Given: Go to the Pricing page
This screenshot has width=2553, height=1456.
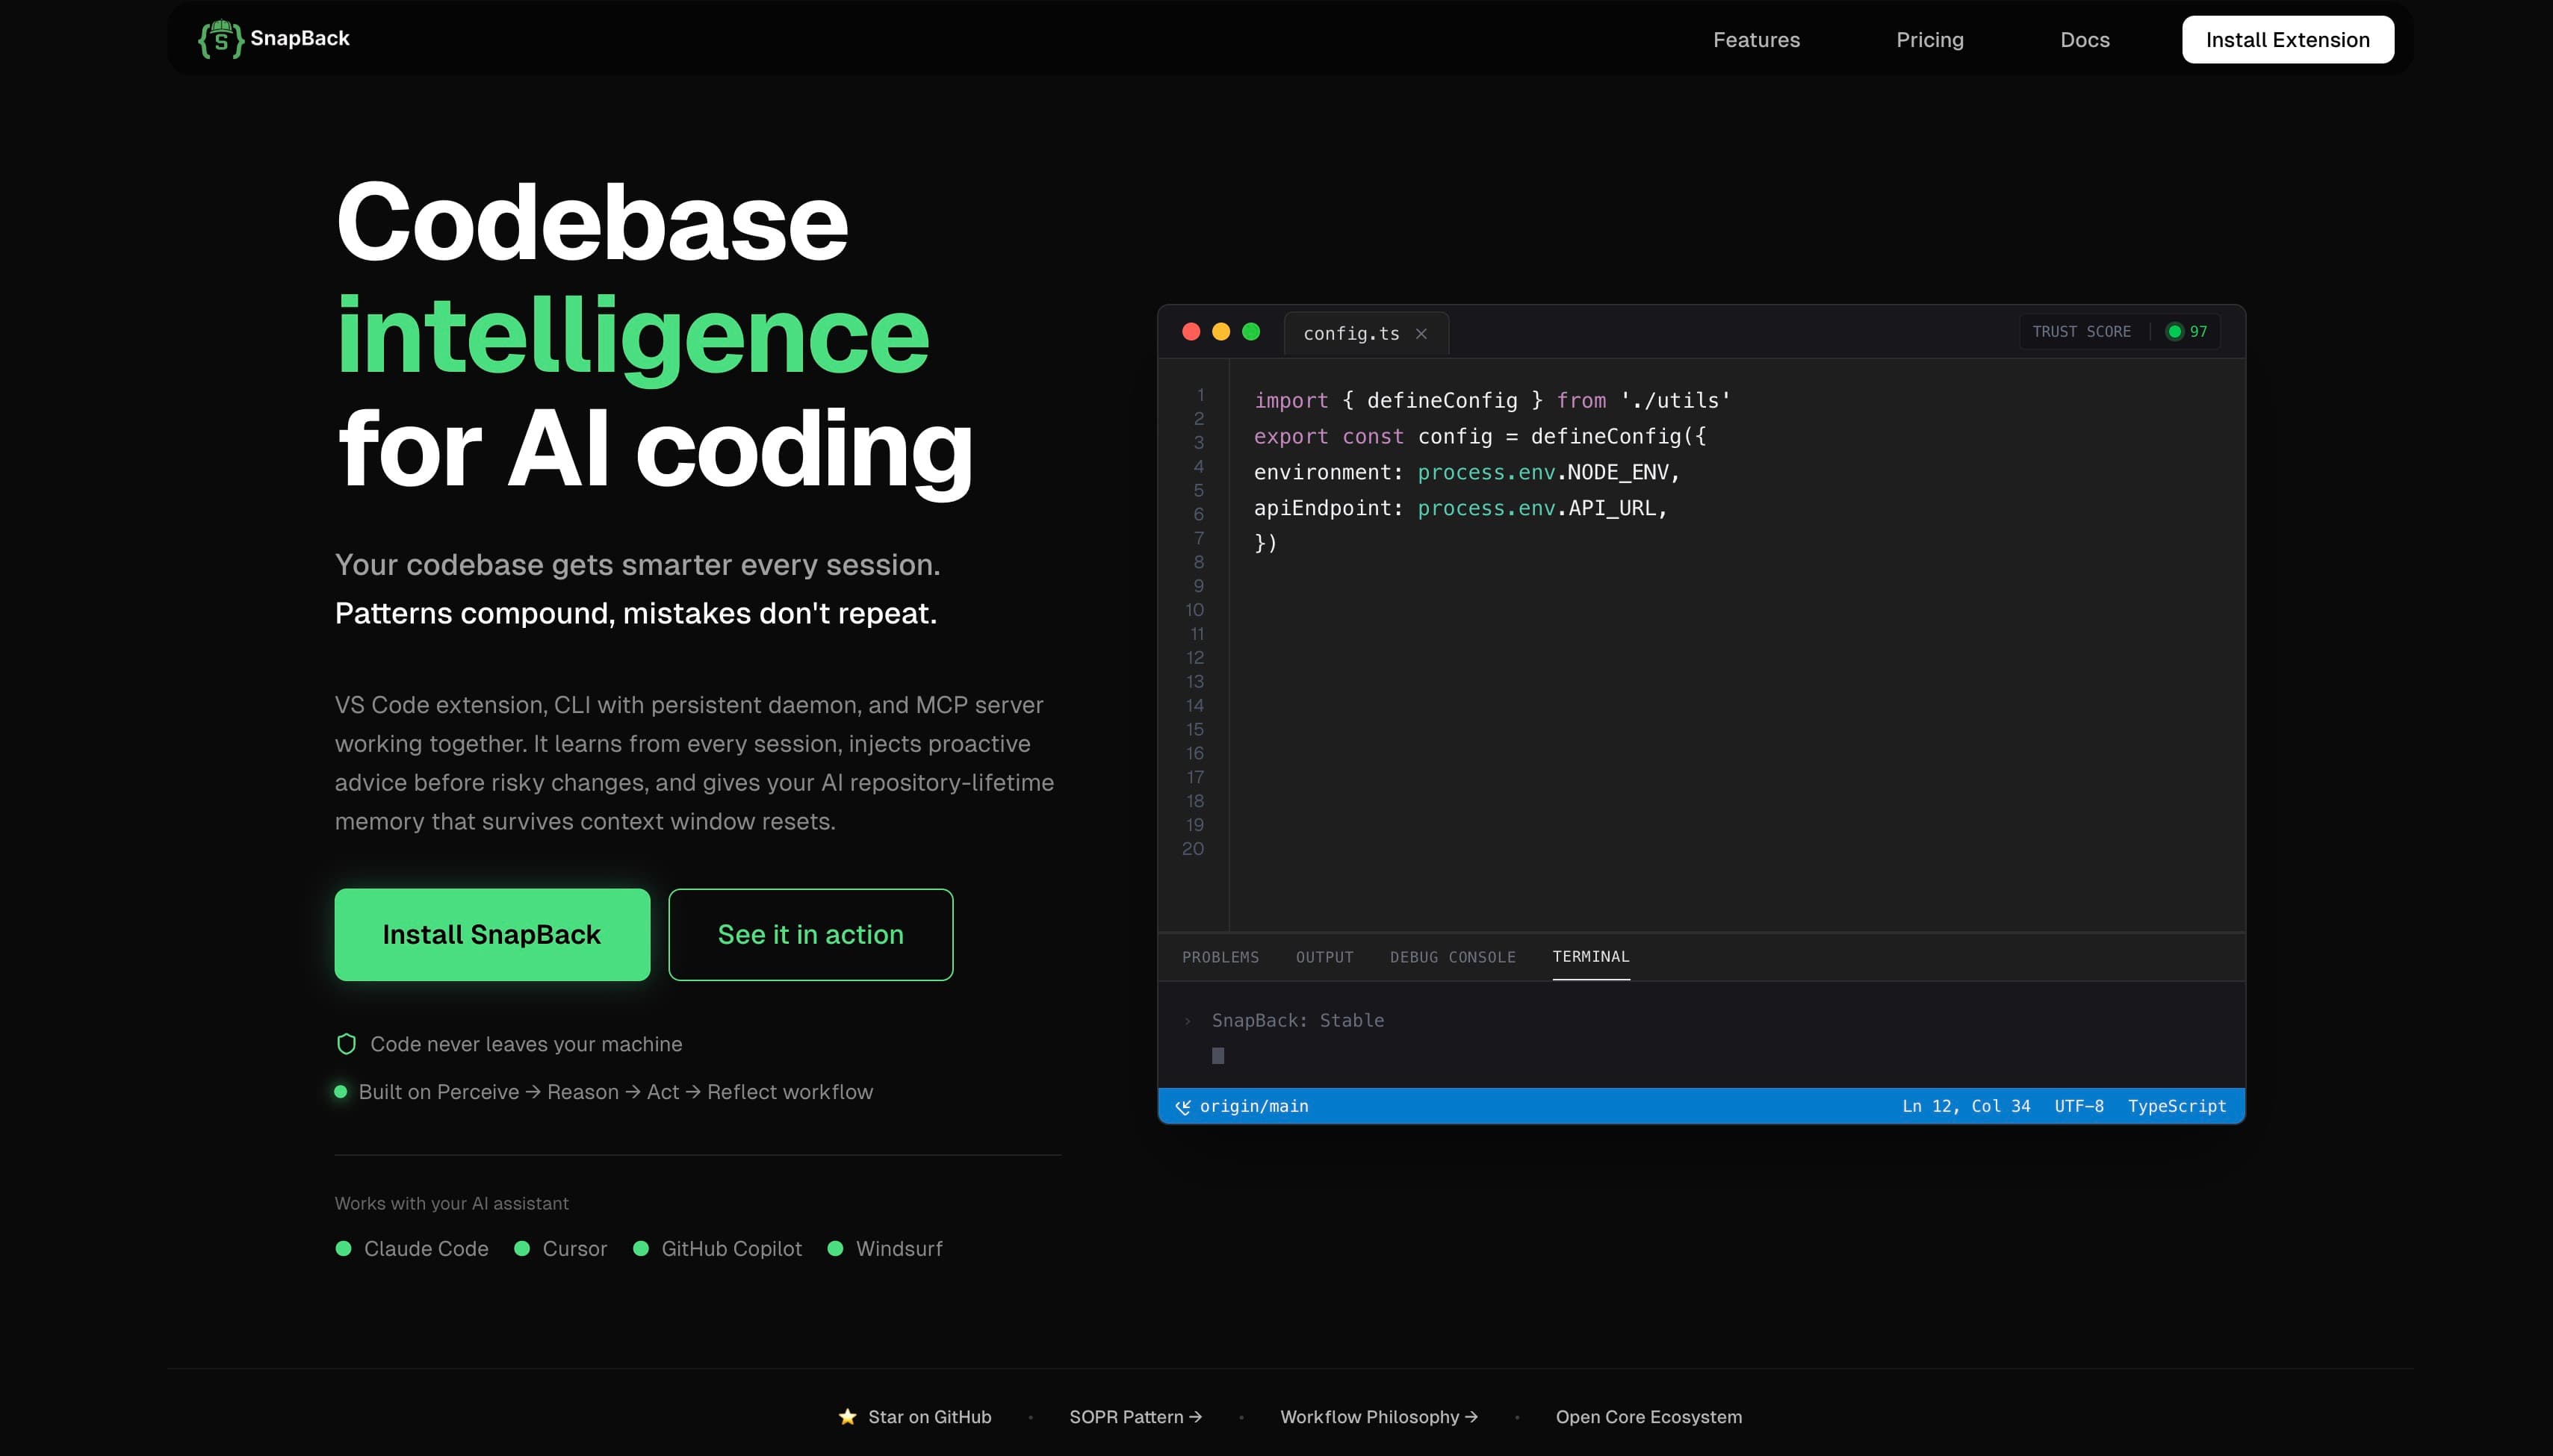Looking at the screenshot, I should 1929,40.
